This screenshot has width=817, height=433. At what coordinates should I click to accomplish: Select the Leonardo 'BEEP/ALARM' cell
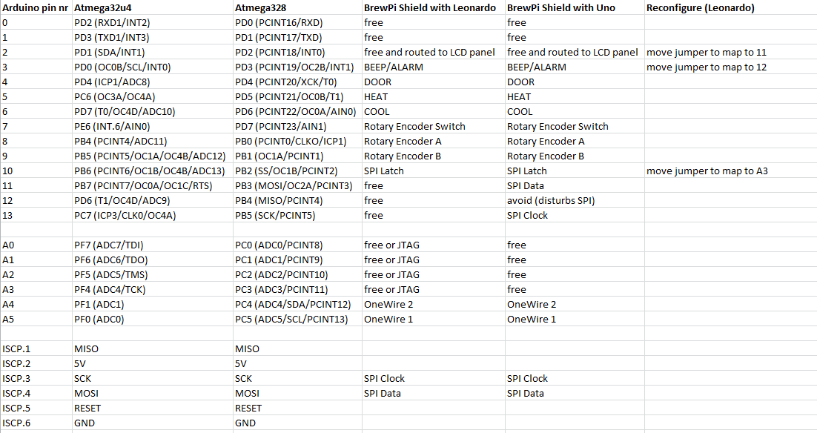pos(434,67)
